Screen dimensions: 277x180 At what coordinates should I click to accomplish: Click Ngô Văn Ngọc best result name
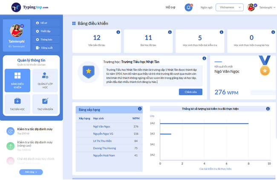pyautogui.click(x=227, y=71)
